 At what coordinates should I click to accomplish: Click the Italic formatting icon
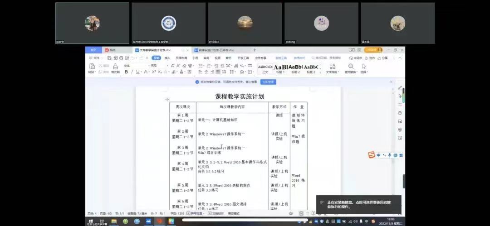132,72
